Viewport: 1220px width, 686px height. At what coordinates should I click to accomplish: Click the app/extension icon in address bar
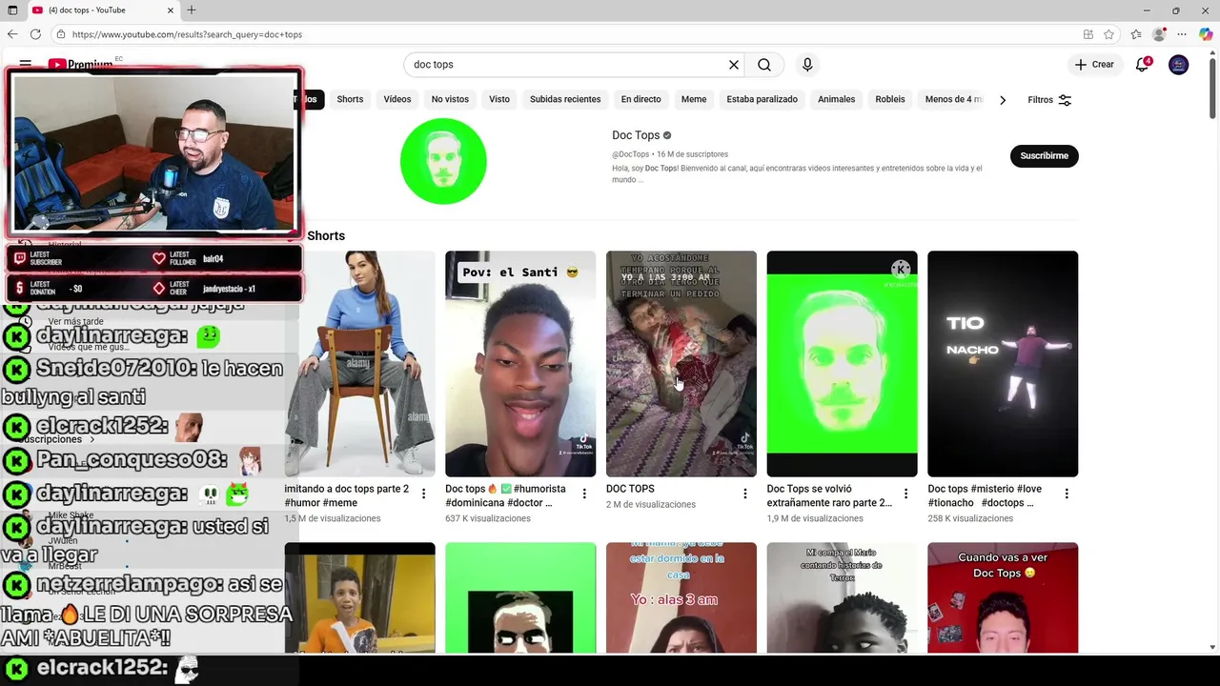[x=1088, y=34]
